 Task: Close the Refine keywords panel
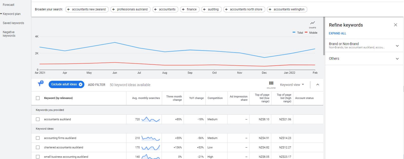395,25
